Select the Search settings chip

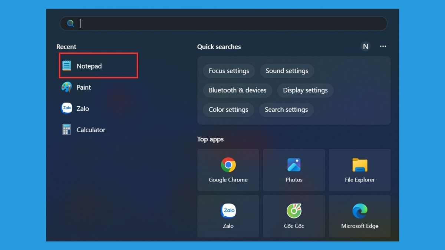286,110
